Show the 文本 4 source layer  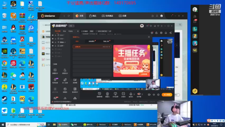coord(53,56)
